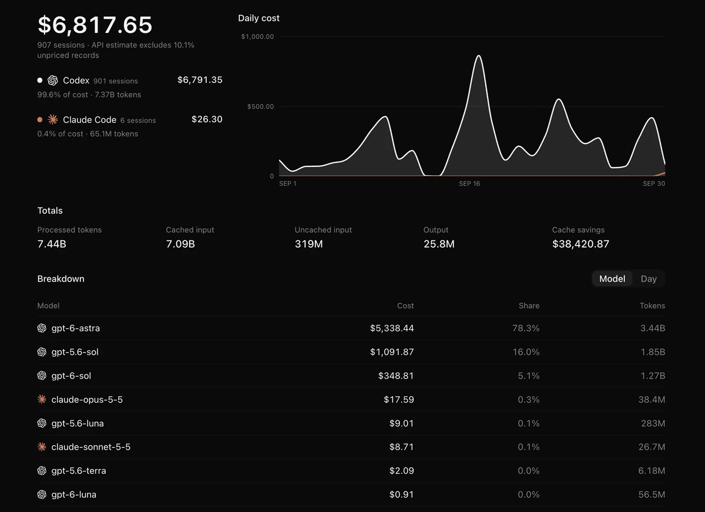
Task: Select the Claude Code tool row label
Action: click(90, 120)
